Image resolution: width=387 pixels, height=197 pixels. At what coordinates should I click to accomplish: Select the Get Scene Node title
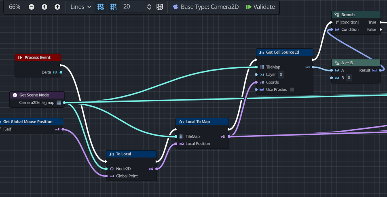pos(34,95)
